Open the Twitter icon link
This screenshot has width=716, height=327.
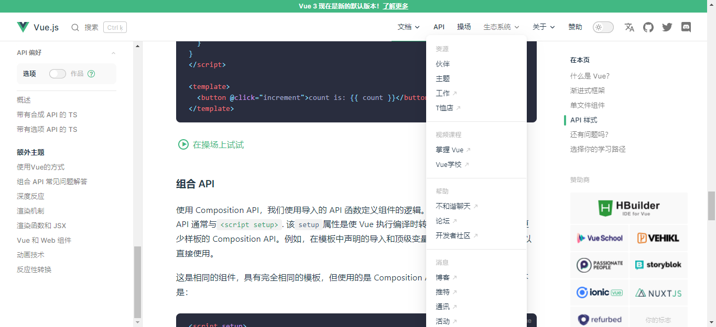[667, 27]
